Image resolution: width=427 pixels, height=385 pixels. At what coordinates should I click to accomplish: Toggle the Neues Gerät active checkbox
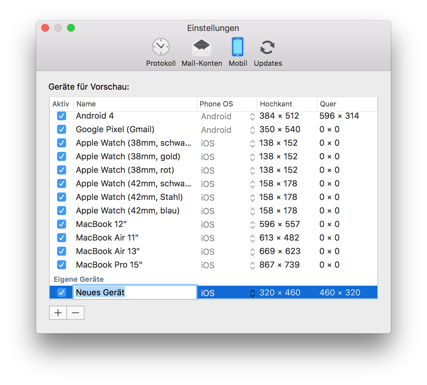[x=62, y=292]
